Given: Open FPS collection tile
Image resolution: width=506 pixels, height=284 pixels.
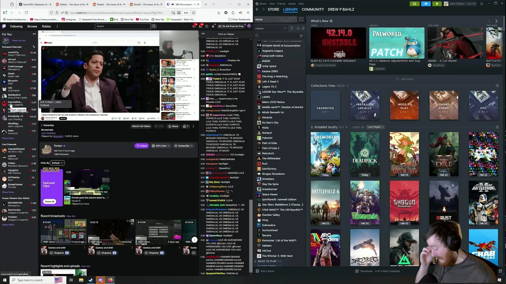Looking at the screenshot, I should click(x=483, y=105).
